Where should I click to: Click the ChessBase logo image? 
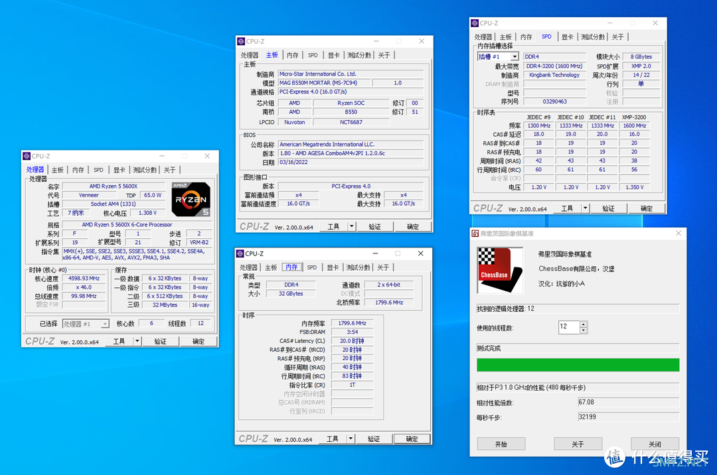[499, 271]
